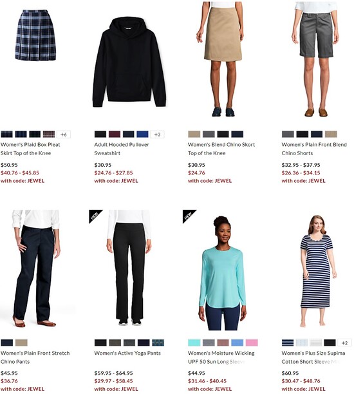
Task: Select the patterned teal swatch for yoga pants
Action: tap(158, 342)
